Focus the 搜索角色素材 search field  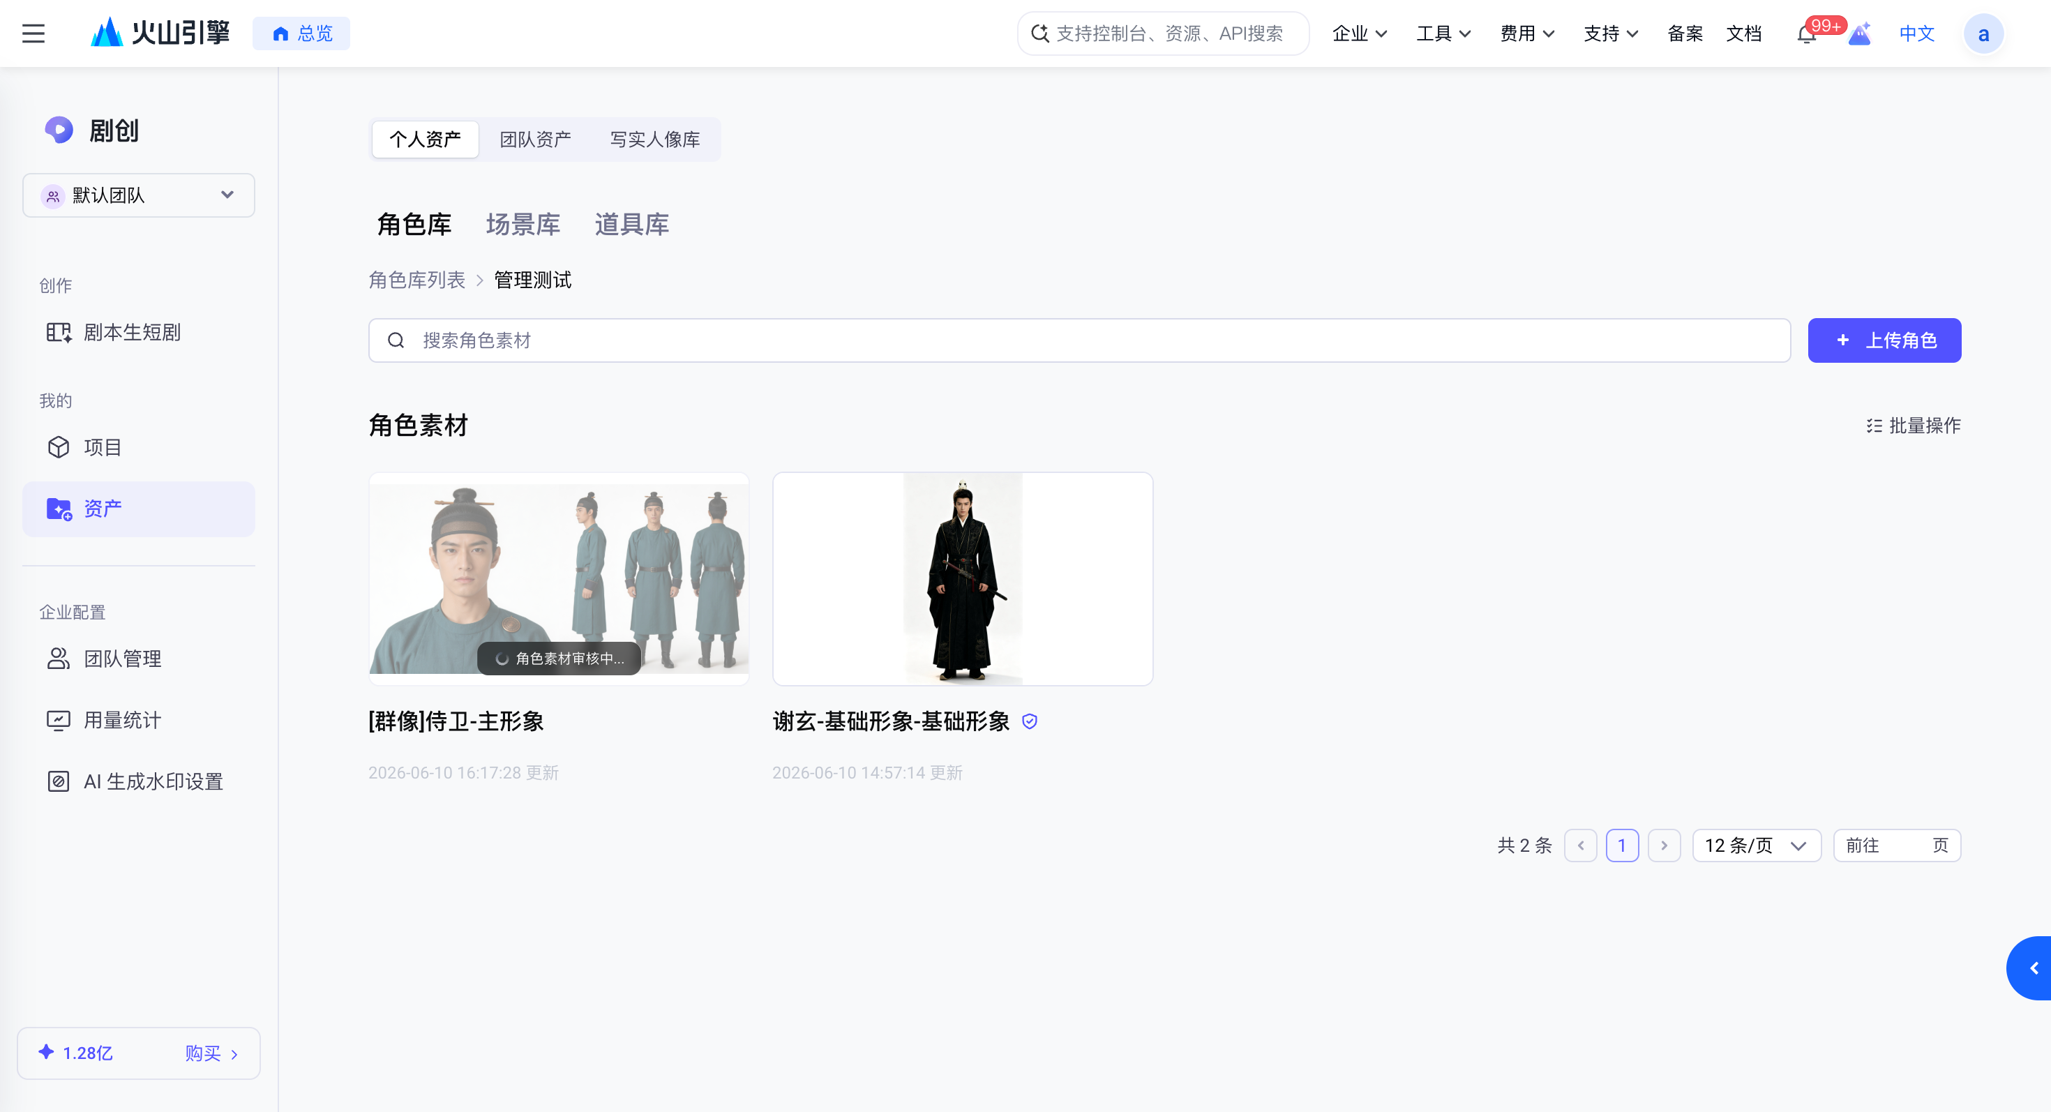pos(1079,340)
